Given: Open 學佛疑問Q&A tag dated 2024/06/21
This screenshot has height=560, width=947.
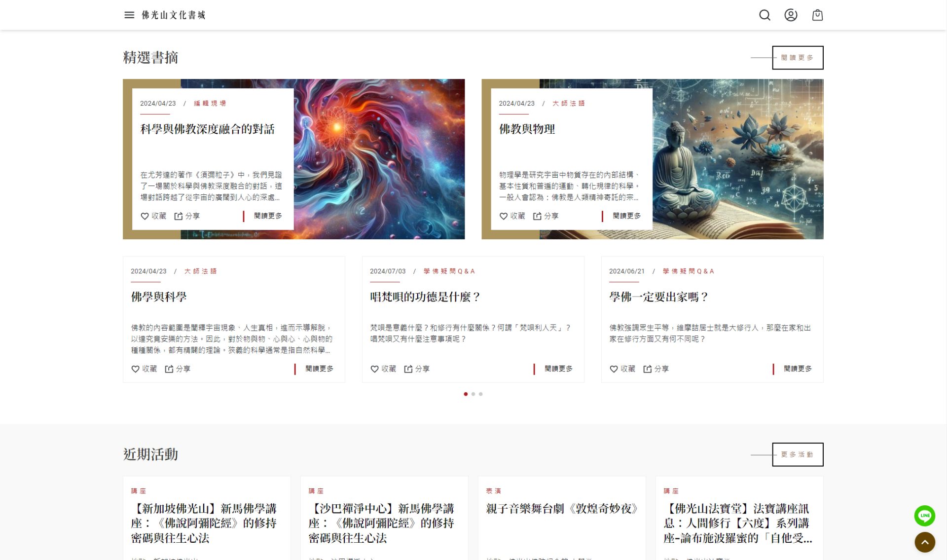Looking at the screenshot, I should (689, 271).
